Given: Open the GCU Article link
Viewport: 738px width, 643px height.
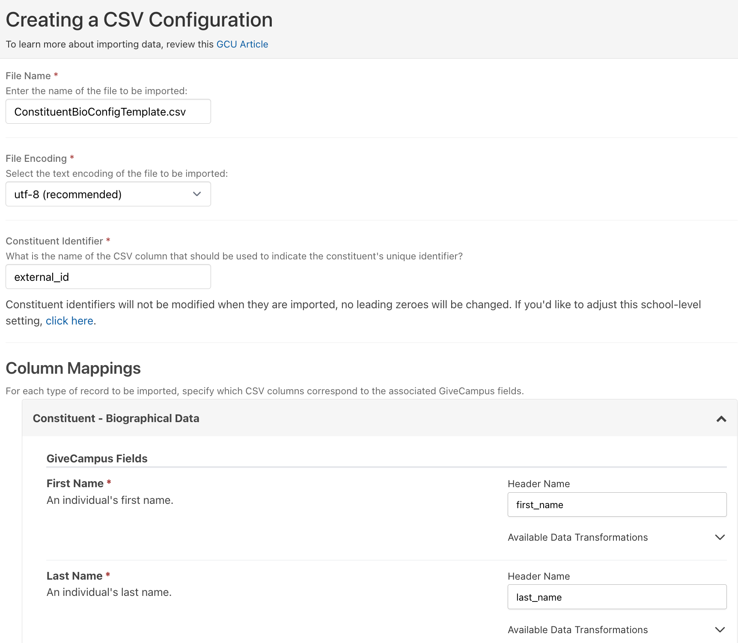Looking at the screenshot, I should click(x=242, y=45).
